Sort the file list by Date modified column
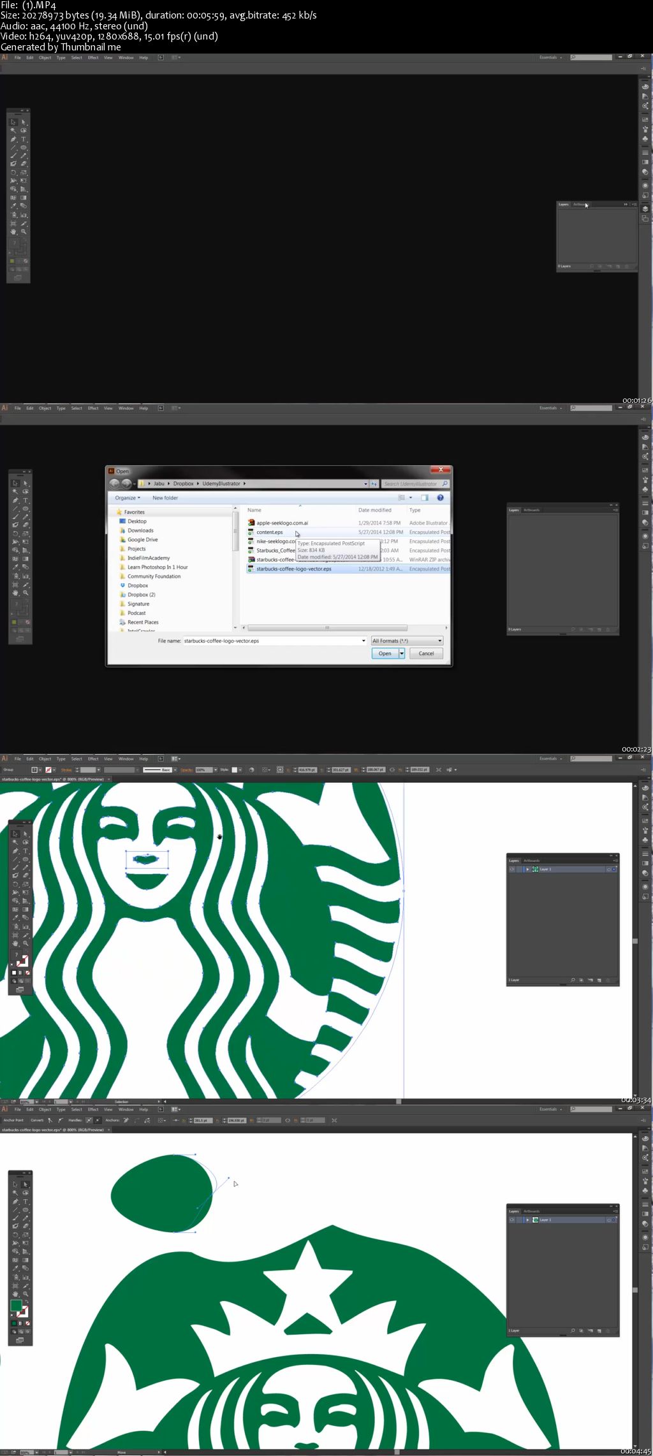 pos(375,510)
